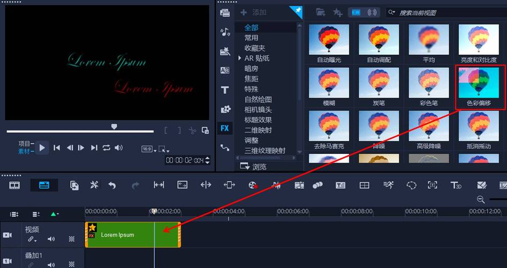The width and height of the screenshot is (507, 268).
Task: Click the record/capture option reel icon
Action: [253, 185]
